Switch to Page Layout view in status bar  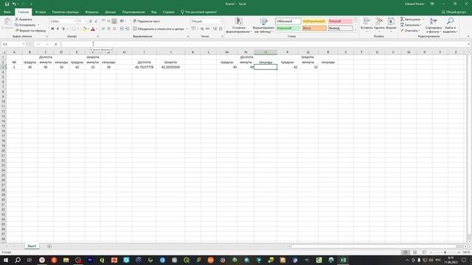(x=414, y=252)
